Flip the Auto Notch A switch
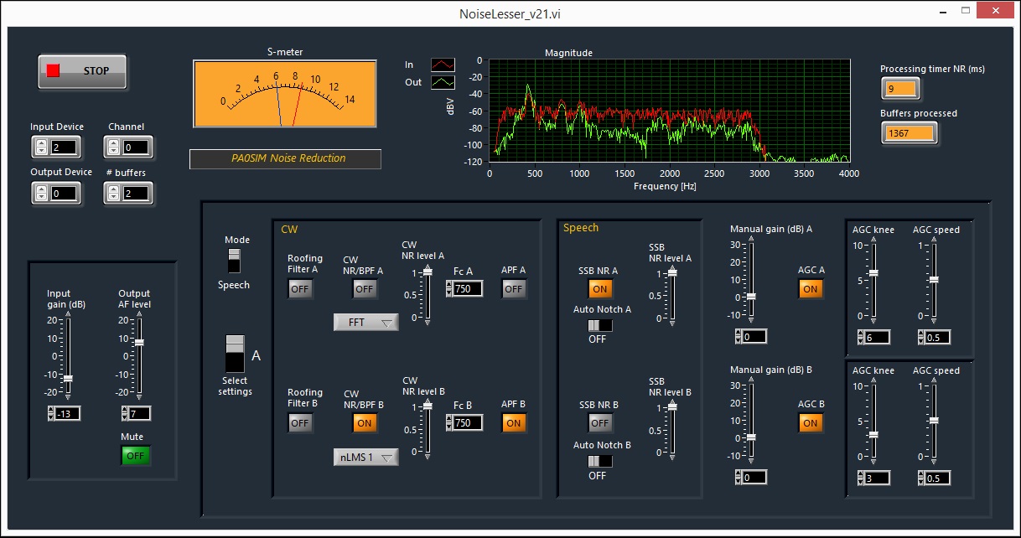1021x538 pixels. pyautogui.click(x=599, y=325)
